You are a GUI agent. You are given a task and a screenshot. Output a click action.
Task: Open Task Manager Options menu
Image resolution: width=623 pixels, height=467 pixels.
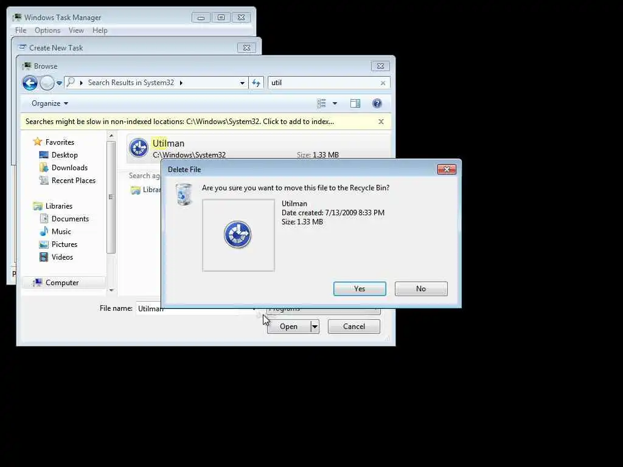point(47,30)
